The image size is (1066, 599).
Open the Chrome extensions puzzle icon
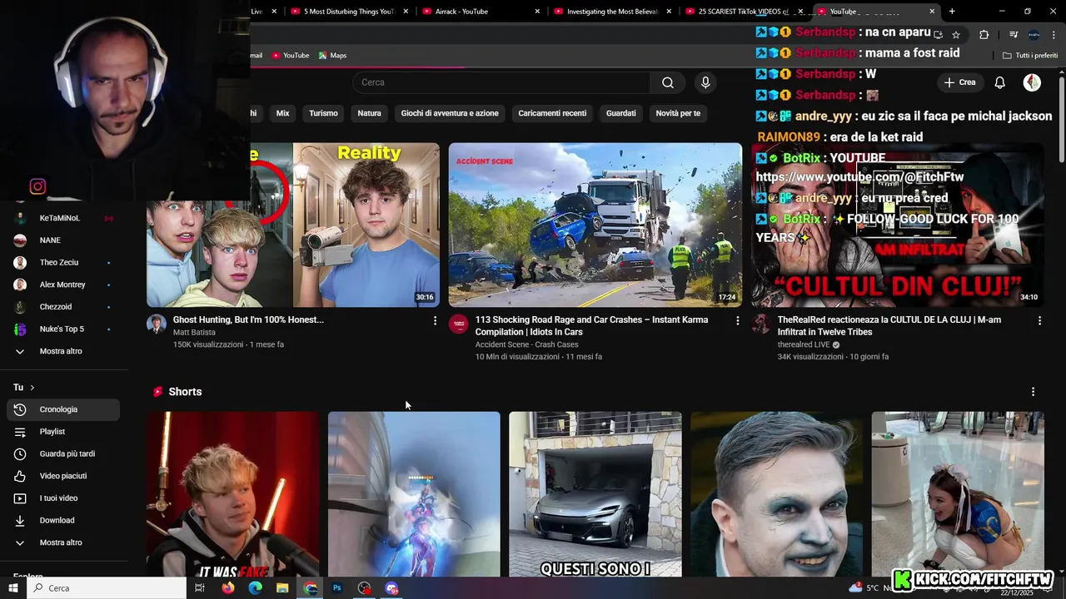[984, 34]
